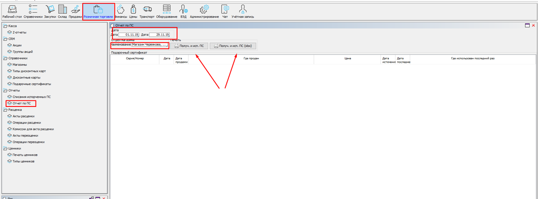Collapse the Справочники folder in tree
Viewport: 538px width, 199px height.
6,58
